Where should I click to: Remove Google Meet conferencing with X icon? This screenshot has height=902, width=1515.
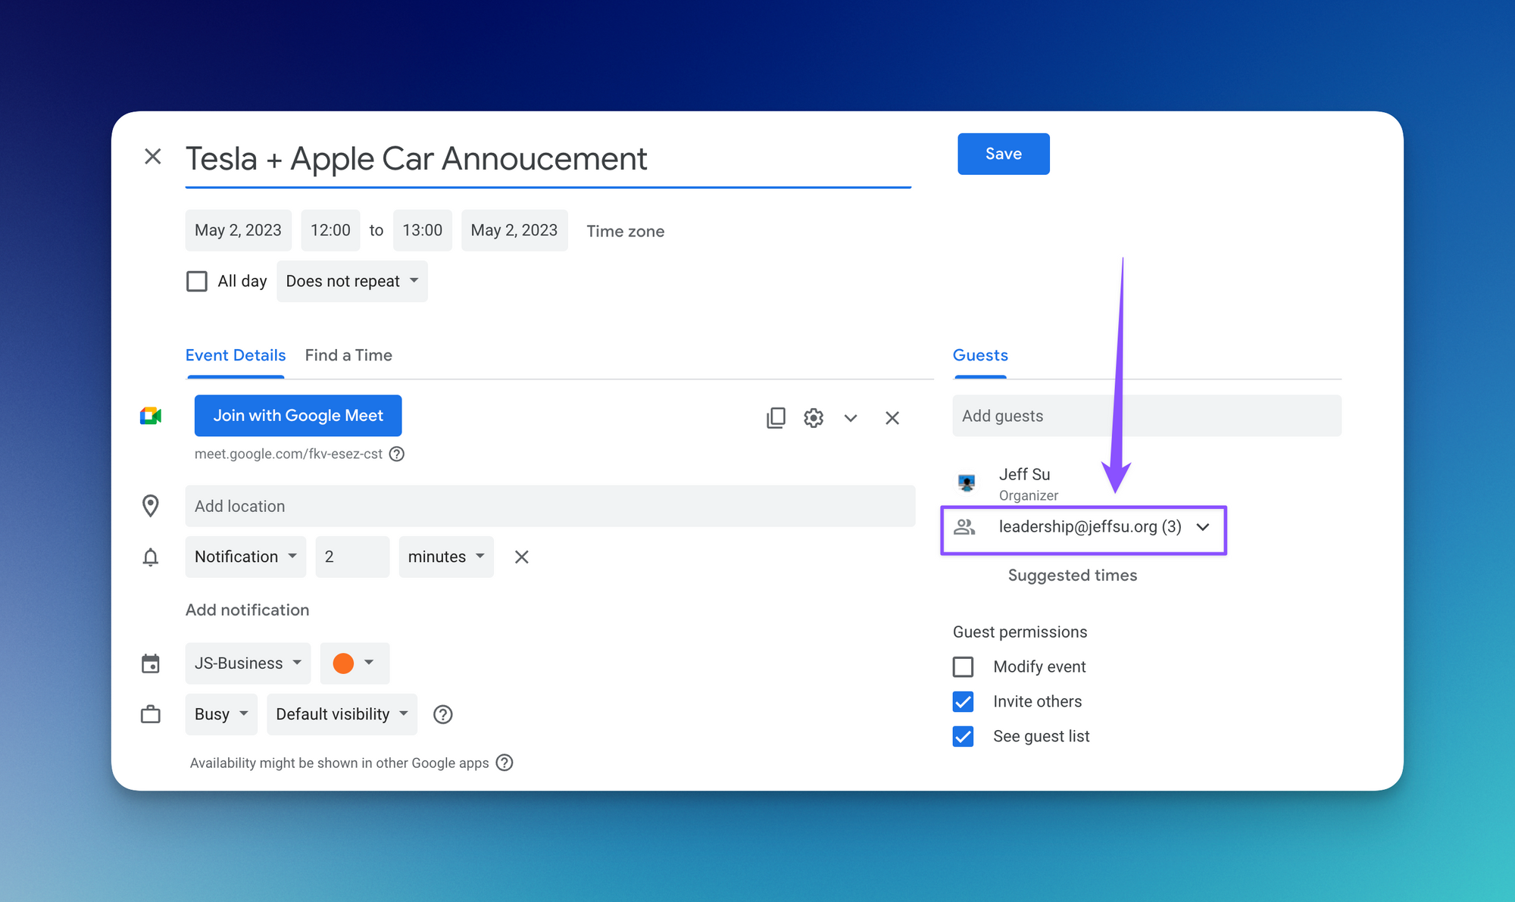point(892,418)
